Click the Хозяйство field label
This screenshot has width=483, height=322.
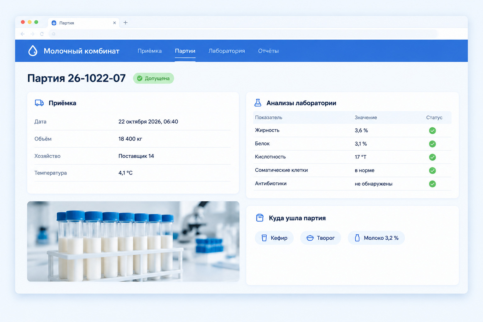tap(47, 156)
